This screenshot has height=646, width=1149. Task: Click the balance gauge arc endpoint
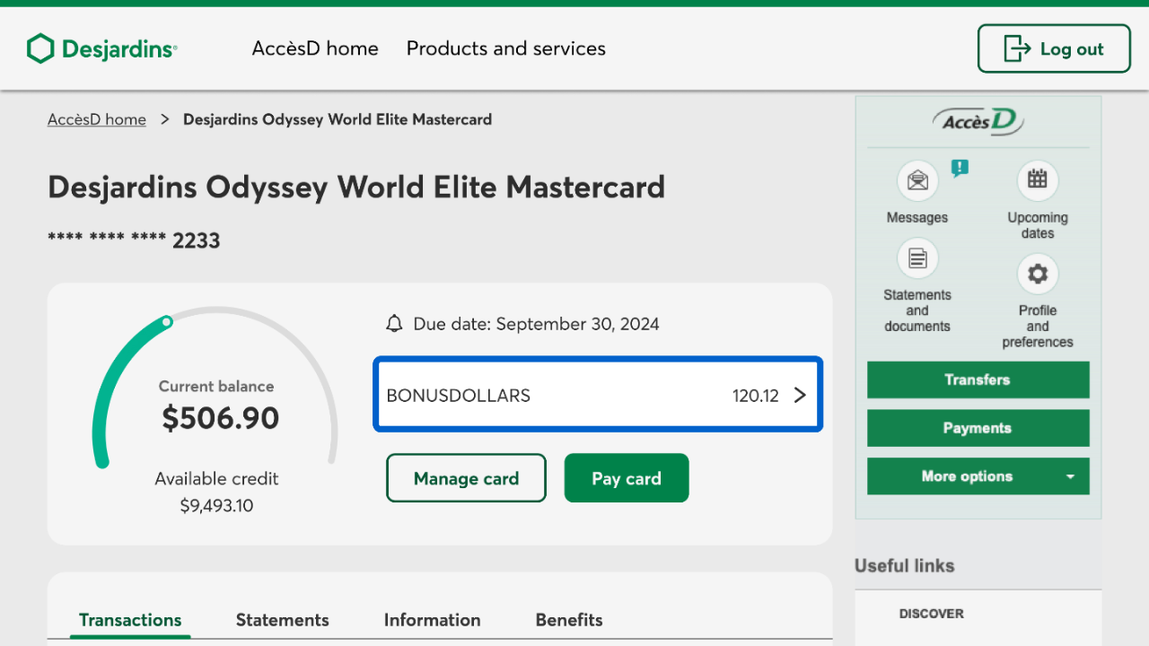coord(167,321)
